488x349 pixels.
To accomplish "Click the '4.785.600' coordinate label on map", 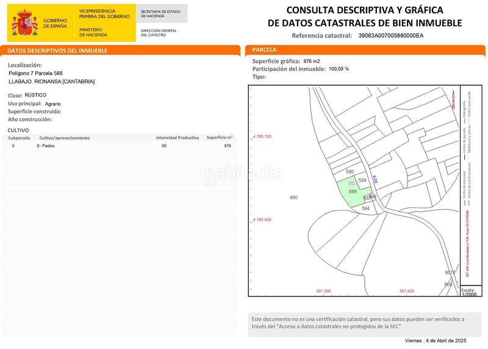I will click(x=262, y=220).
